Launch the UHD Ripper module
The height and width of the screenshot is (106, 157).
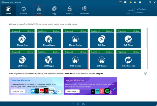[x=49, y=59]
